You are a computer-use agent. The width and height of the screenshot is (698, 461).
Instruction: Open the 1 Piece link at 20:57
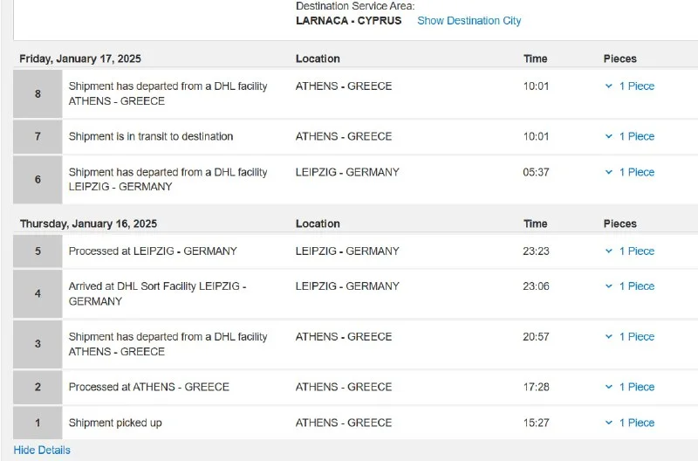point(636,337)
